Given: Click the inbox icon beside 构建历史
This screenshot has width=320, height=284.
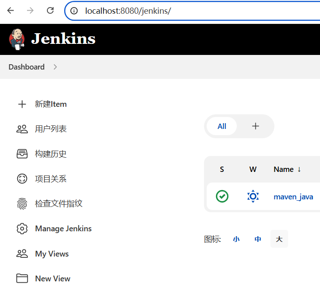Looking at the screenshot, I should pos(22,154).
